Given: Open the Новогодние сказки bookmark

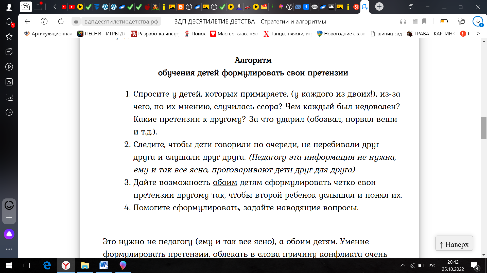Looking at the screenshot, I should click(341, 34).
